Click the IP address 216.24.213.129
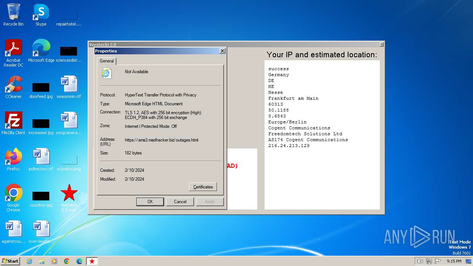Viewport: 473px width, 266px height. pos(289,146)
